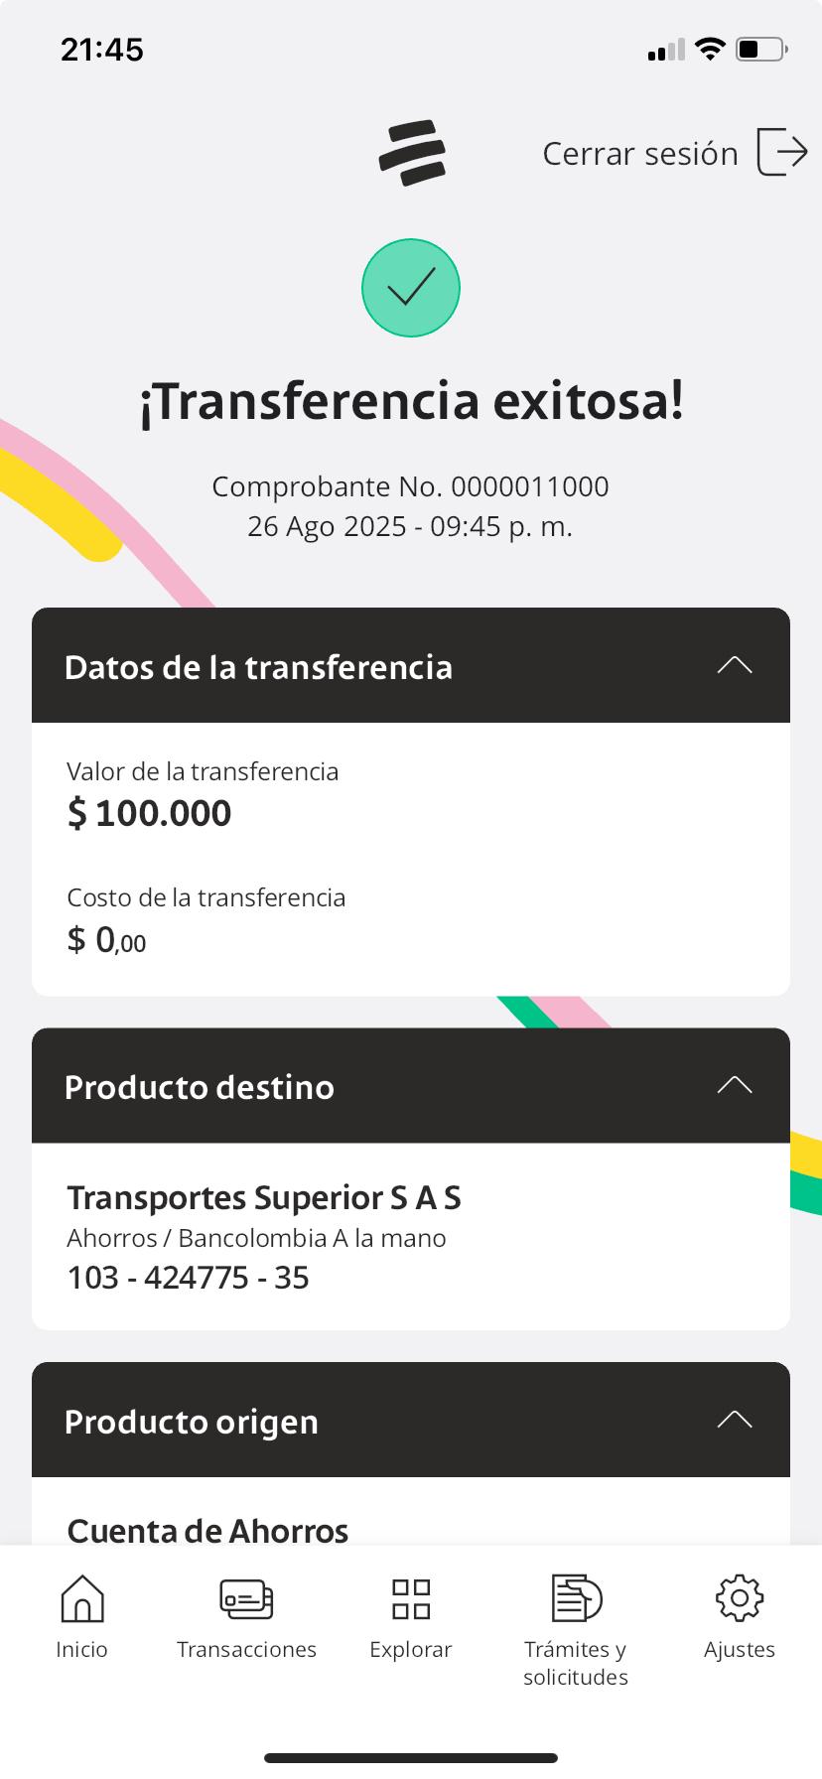This screenshot has height=1779, width=822.
Task: Open Transacciones card icon
Action: pyautogui.click(x=246, y=1598)
